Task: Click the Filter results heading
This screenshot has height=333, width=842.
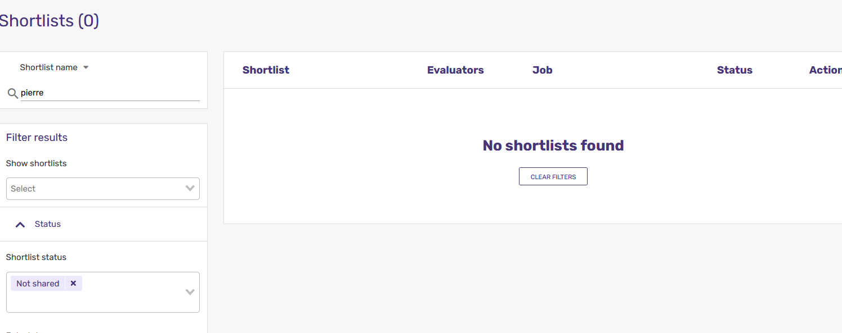Action: 37,138
